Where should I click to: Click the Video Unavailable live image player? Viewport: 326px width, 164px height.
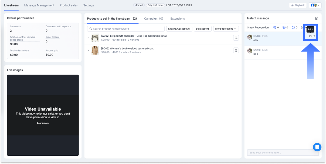(43, 115)
